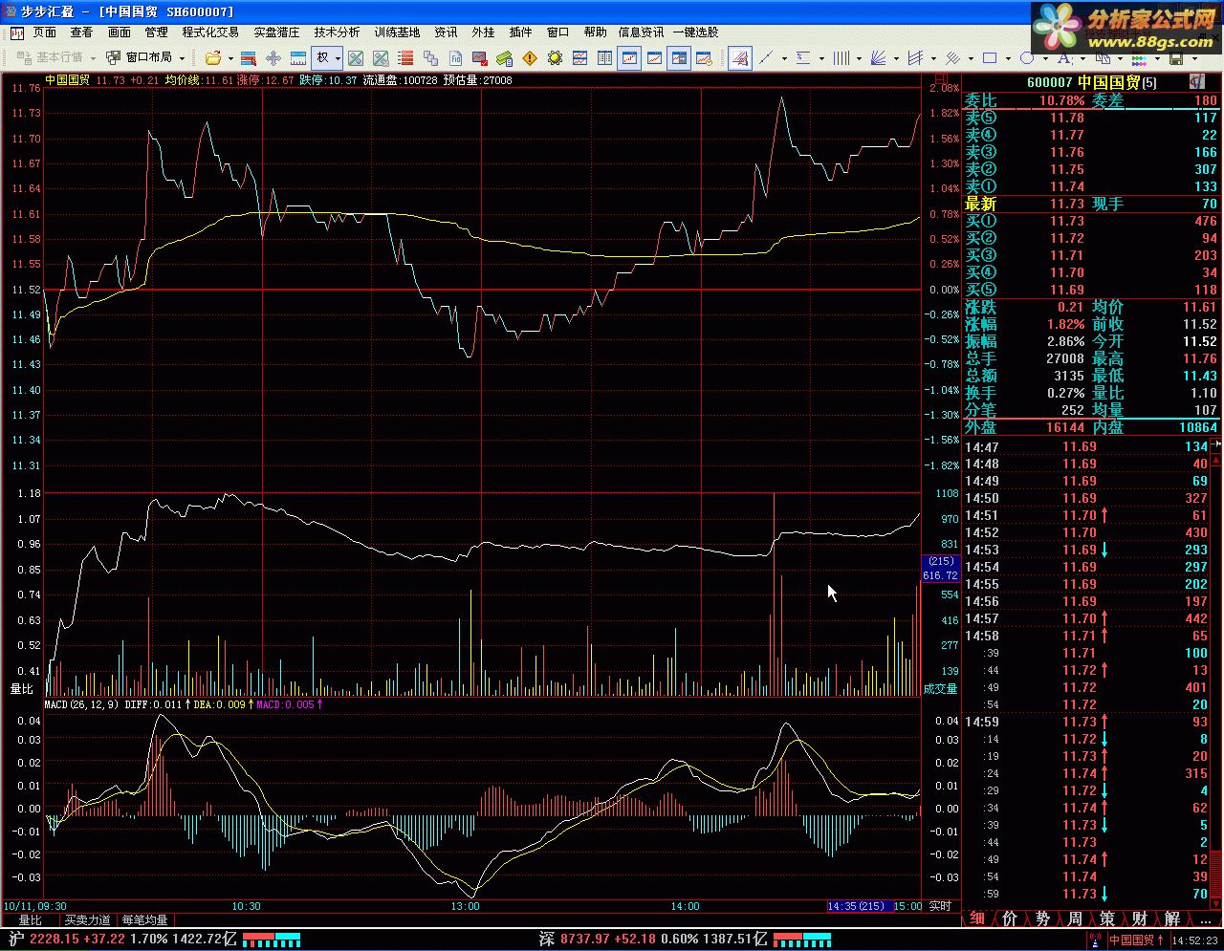Expand the text tool dropdown arrow
Screen dimensions: 1224x951
pos(1082,58)
